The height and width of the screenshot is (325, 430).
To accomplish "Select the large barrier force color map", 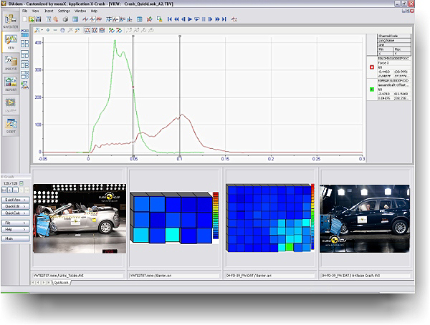I will (269, 218).
